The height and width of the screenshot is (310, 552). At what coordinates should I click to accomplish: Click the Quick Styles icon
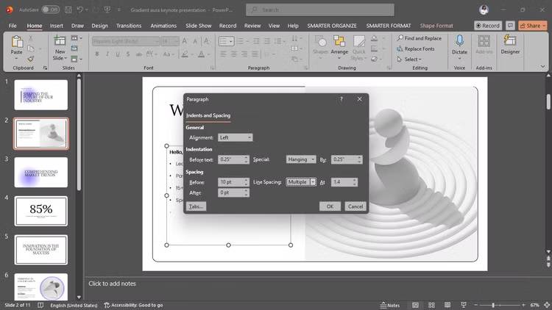tap(358, 42)
